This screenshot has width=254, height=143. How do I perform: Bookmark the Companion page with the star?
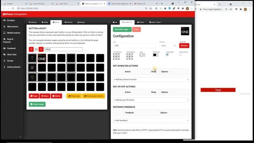(x=151, y=8)
